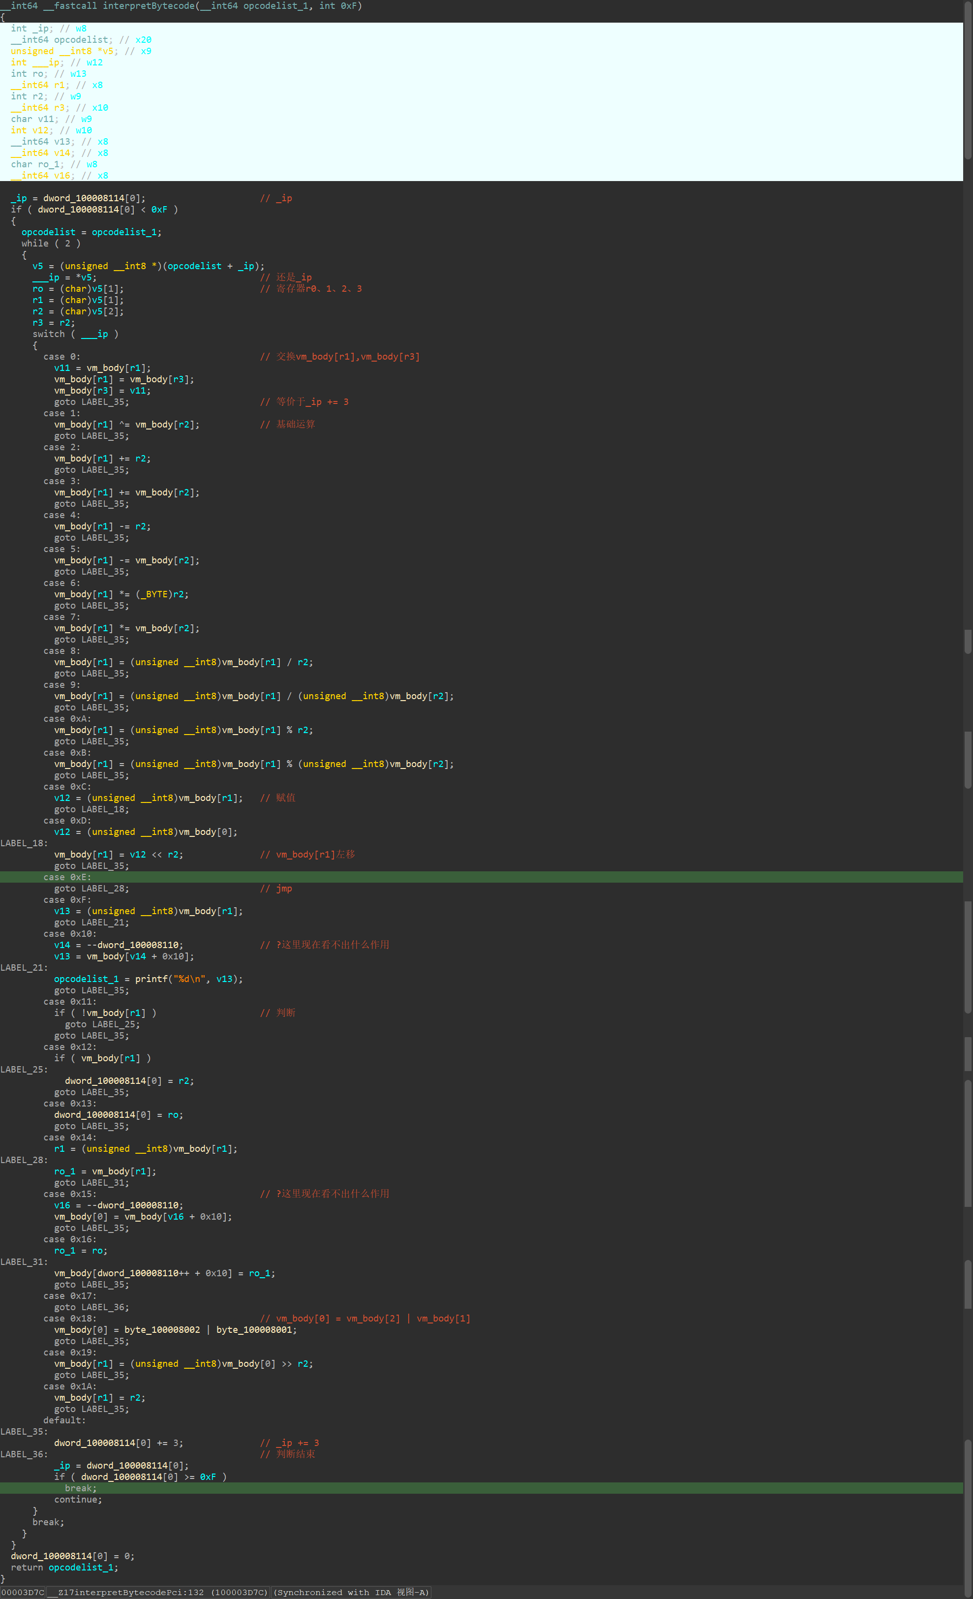Click the highlighted 'break;' statement line
This screenshot has width=973, height=1599.
pos(81,1488)
